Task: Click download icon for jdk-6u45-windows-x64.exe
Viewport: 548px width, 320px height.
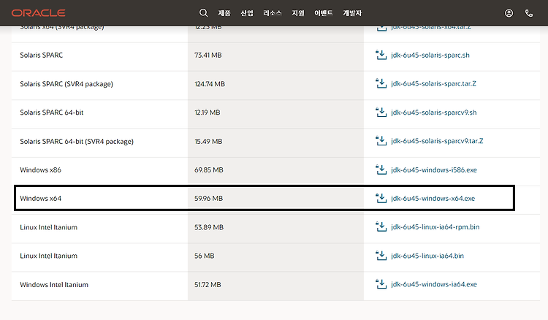Action: 381,198
